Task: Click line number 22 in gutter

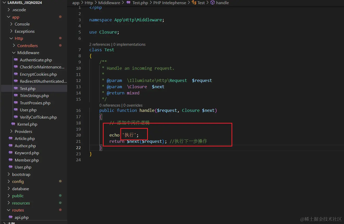Action: click(78, 148)
